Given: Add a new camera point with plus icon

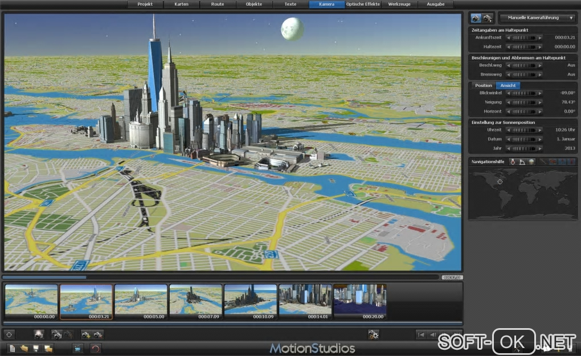Looking at the screenshot, I should pyautogui.click(x=86, y=335).
